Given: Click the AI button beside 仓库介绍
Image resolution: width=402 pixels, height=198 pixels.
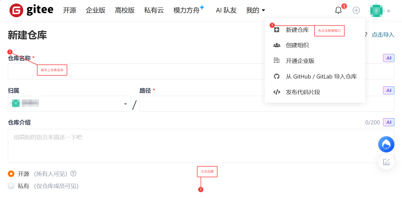Looking at the screenshot, I should click(x=389, y=122).
